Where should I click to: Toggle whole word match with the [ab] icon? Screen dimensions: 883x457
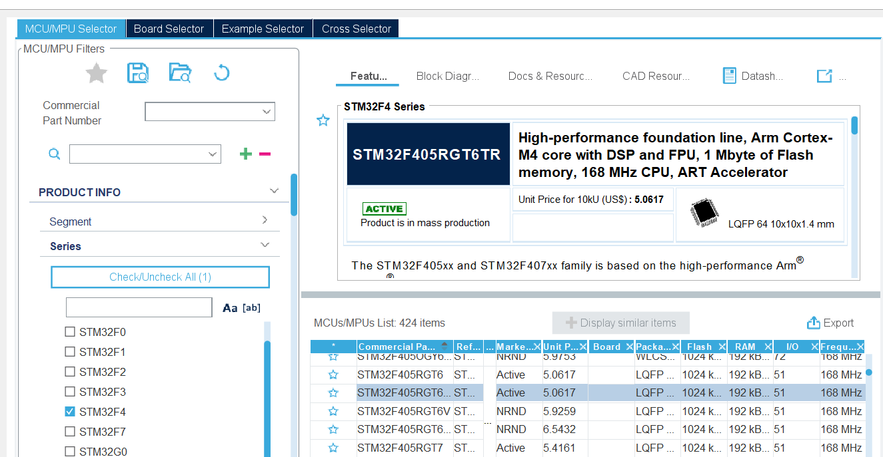[251, 308]
